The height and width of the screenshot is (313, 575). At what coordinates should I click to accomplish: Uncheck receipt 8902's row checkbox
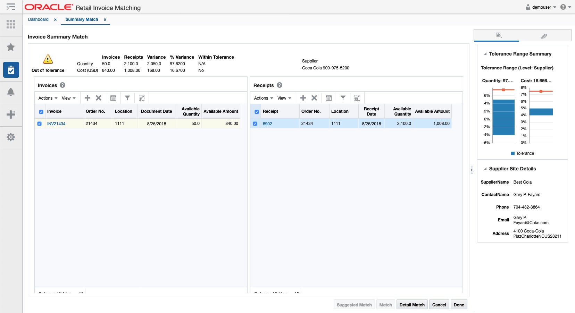pyautogui.click(x=256, y=124)
